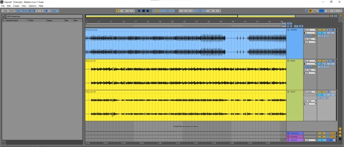The height and width of the screenshot is (147, 344).
Task: Show or hide the In/Out section
Action: click(x=340, y=129)
